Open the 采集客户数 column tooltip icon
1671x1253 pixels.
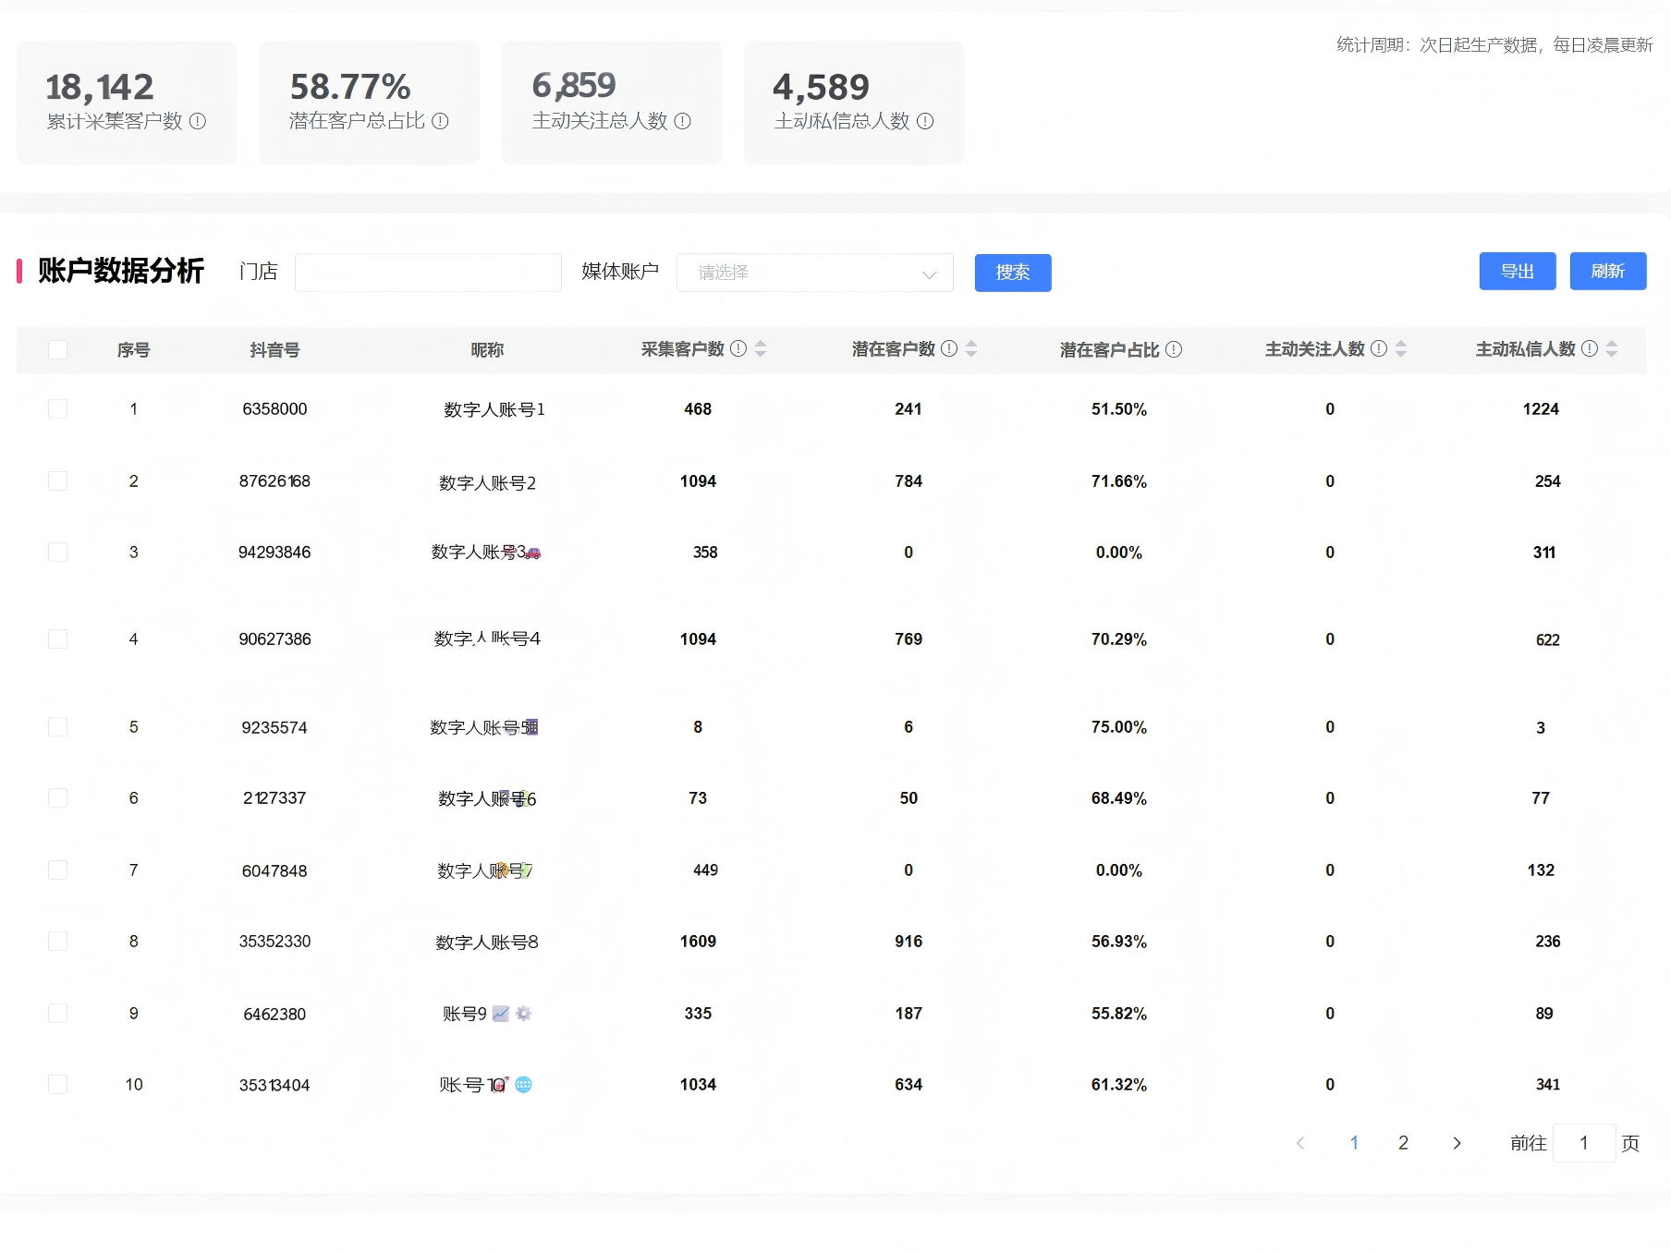737,349
